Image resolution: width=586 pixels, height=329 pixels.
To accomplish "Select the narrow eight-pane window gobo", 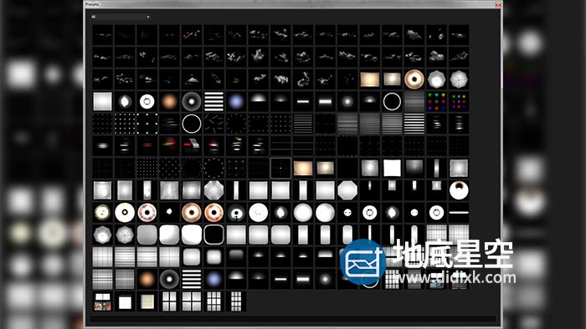I will pos(236,301).
